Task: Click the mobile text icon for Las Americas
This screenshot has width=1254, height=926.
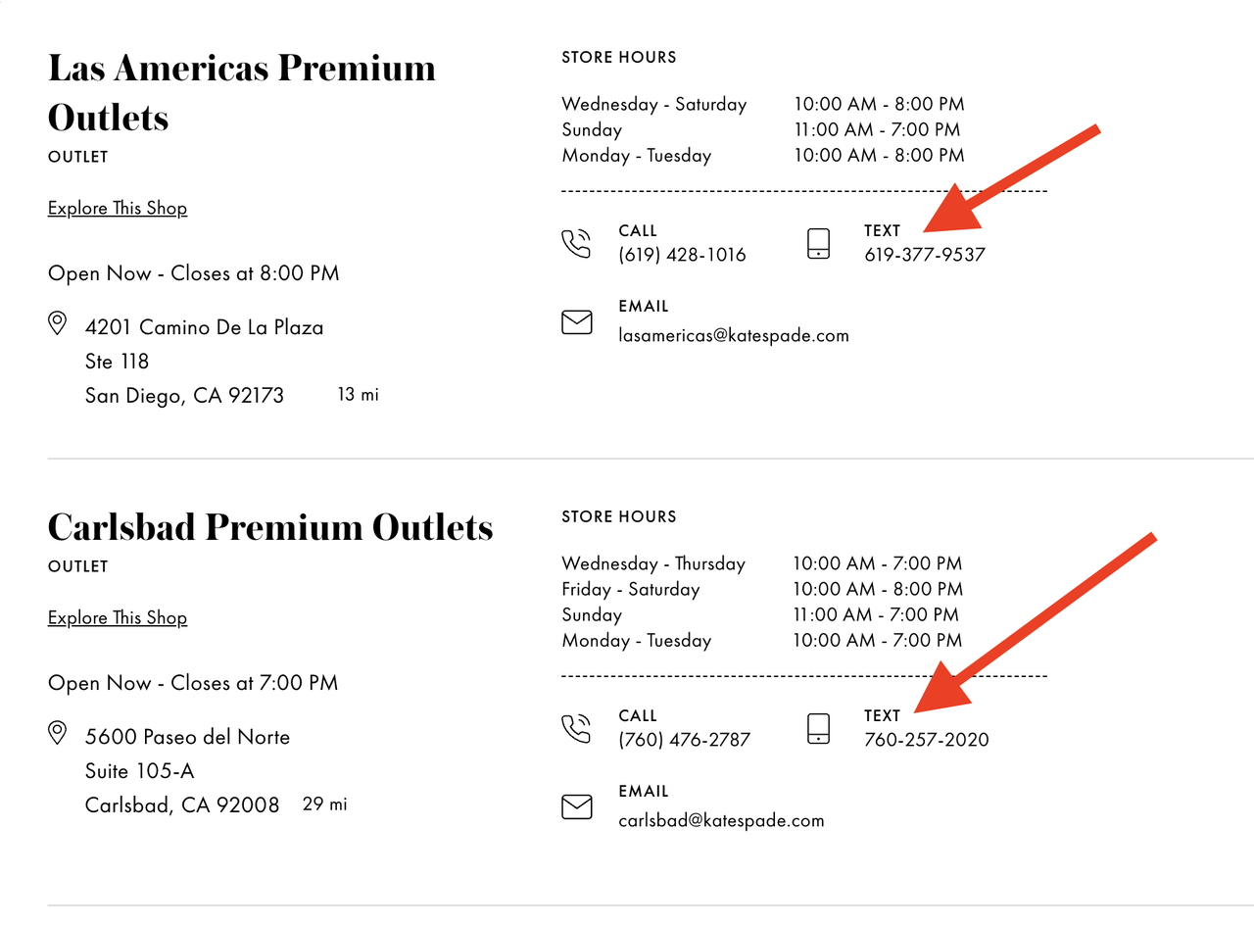Action: (818, 243)
